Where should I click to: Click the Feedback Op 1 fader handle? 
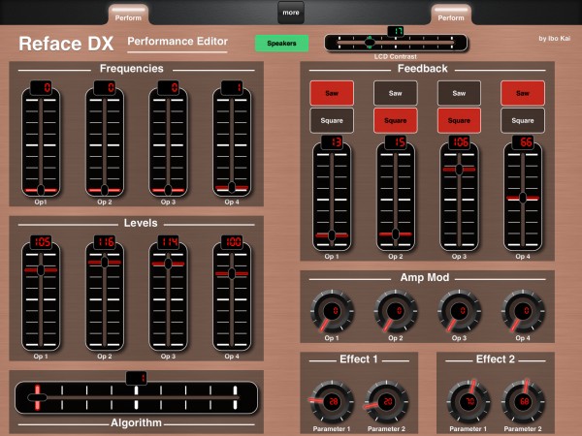point(332,235)
